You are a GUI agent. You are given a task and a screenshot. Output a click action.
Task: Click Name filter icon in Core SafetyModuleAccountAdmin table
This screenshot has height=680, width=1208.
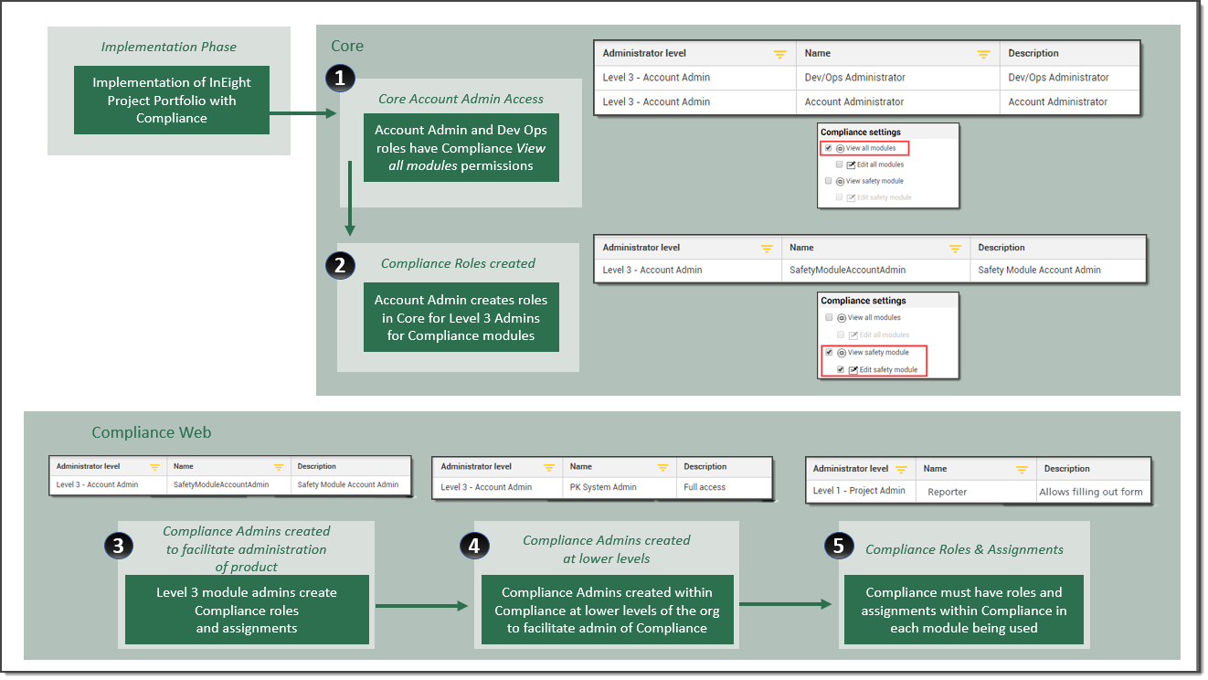click(x=955, y=249)
